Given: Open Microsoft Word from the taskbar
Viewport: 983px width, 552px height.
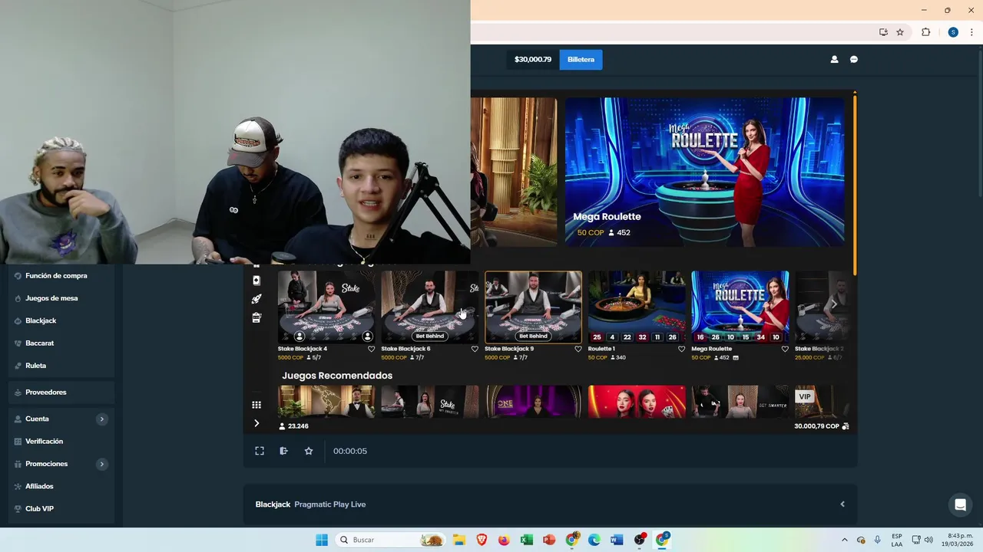Looking at the screenshot, I should click(617, 540).
